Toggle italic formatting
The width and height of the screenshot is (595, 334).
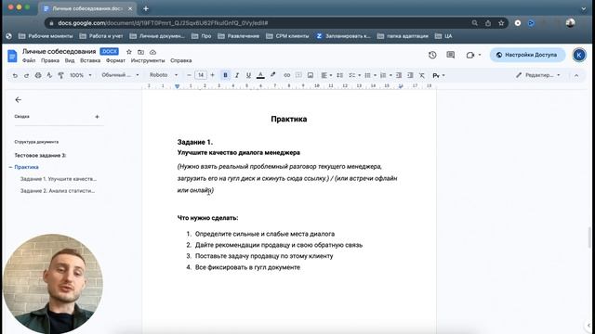237,75
